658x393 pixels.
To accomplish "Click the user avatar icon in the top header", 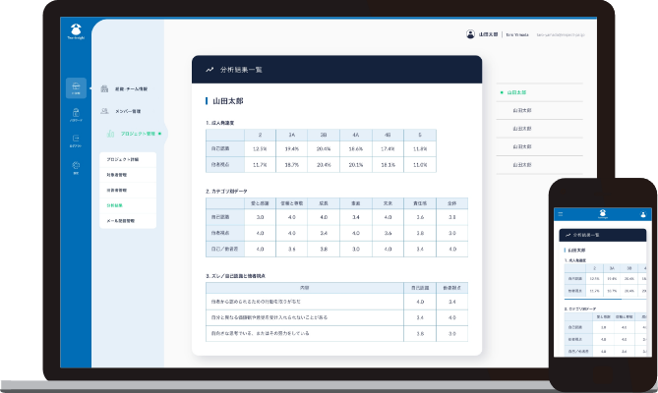I will [470, 34].
